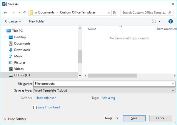177x125 pixels.
Task: Click the Videos film icon
Action: tap(11, 69)
